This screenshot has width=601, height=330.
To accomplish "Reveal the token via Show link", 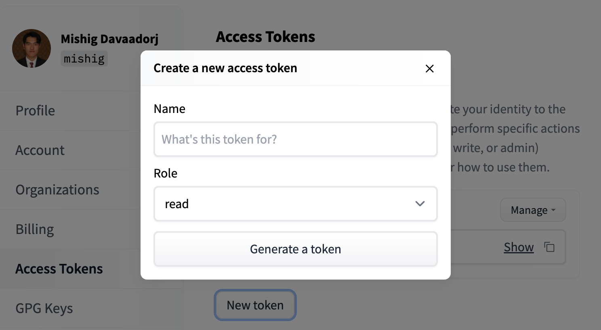I will point(519,247).
